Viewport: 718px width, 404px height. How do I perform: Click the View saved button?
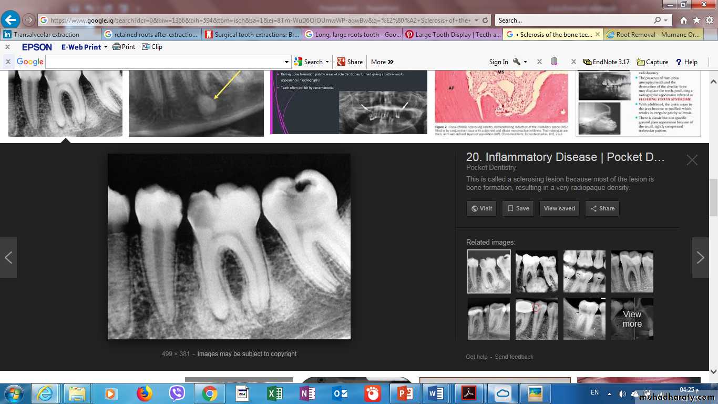pos(559,208)
